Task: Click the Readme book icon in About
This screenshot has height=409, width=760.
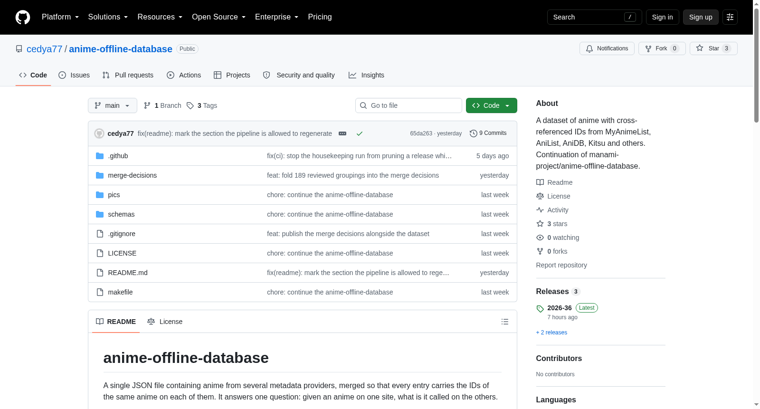Action: [540, 182]
